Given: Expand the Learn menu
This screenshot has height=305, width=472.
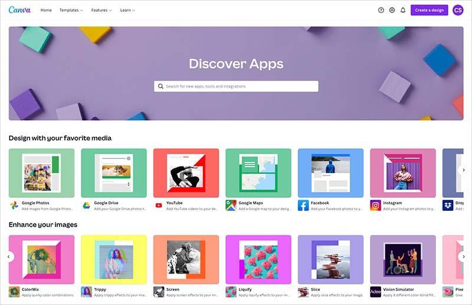Looking at the screenshot, I should click(127, 10).
